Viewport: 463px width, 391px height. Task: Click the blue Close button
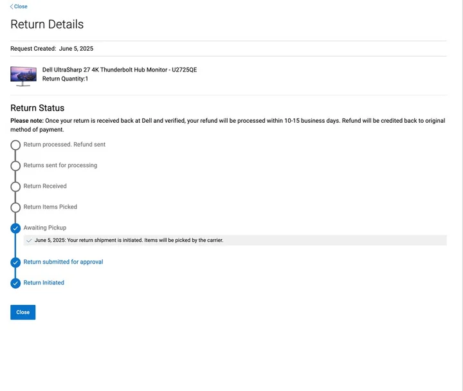tap(23, 312)
